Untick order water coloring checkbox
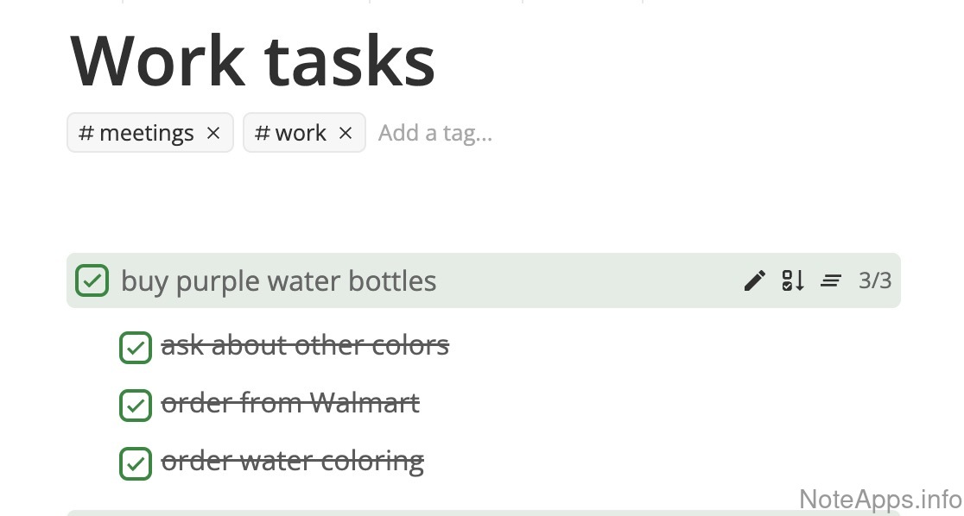 pyautogui.click(x=135, y=463)
